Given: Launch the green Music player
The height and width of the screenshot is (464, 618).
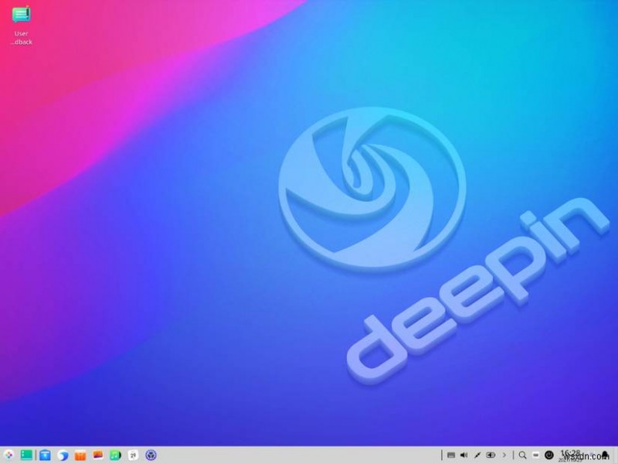Looking at the screenshot, I should coord(115,455).
